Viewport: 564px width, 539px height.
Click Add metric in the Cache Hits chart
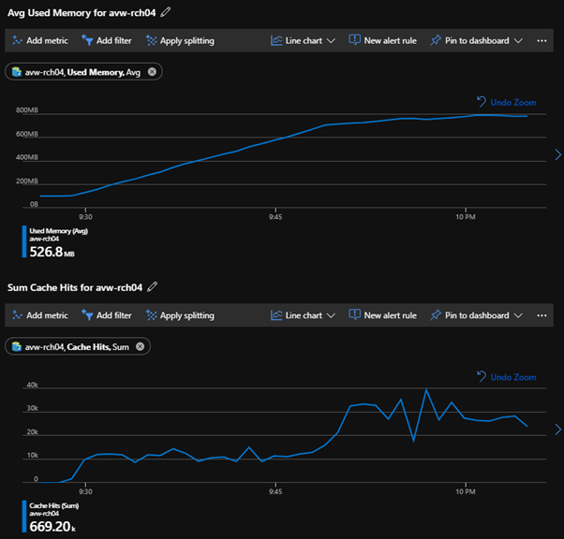tap(39, 316)
